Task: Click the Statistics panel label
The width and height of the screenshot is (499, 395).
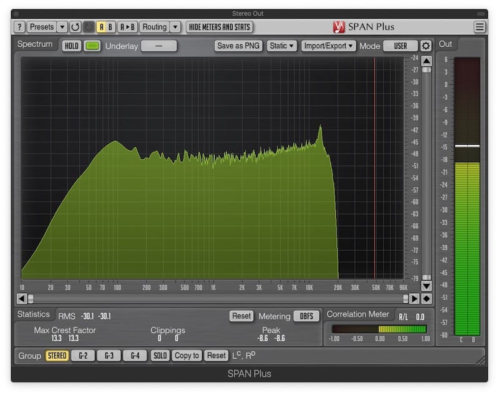Action: pyautogui.click(x=34, y=315)
